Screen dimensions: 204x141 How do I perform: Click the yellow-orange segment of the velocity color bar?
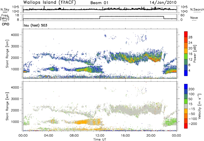pyautogui.click(x=186, y=111)
